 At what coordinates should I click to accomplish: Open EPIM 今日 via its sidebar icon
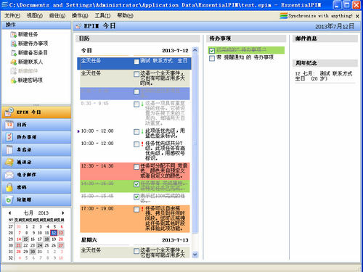click(x=9, y=112)
